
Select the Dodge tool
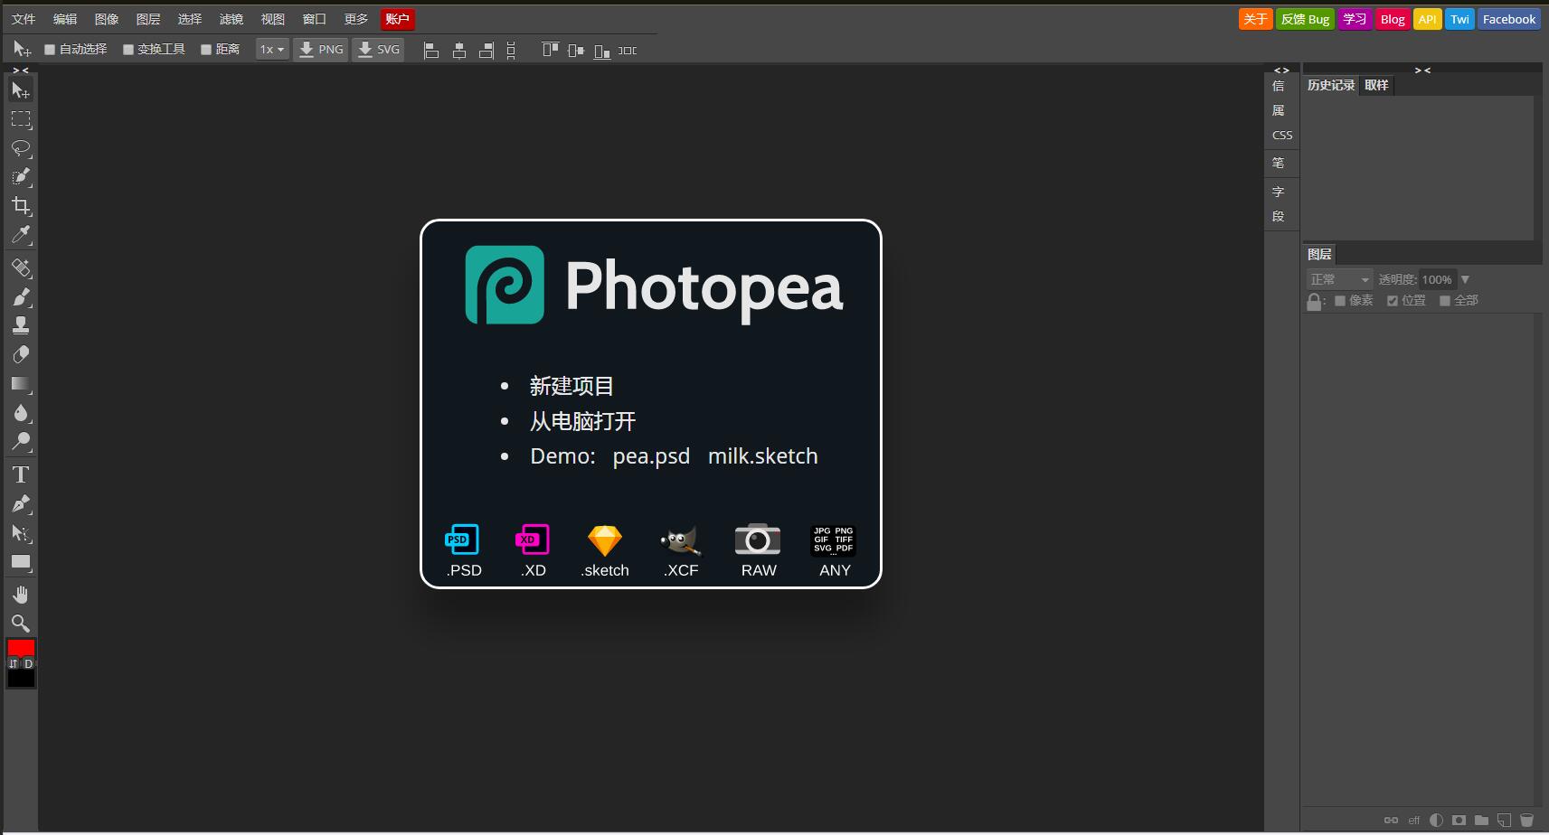tap(20, 441)
